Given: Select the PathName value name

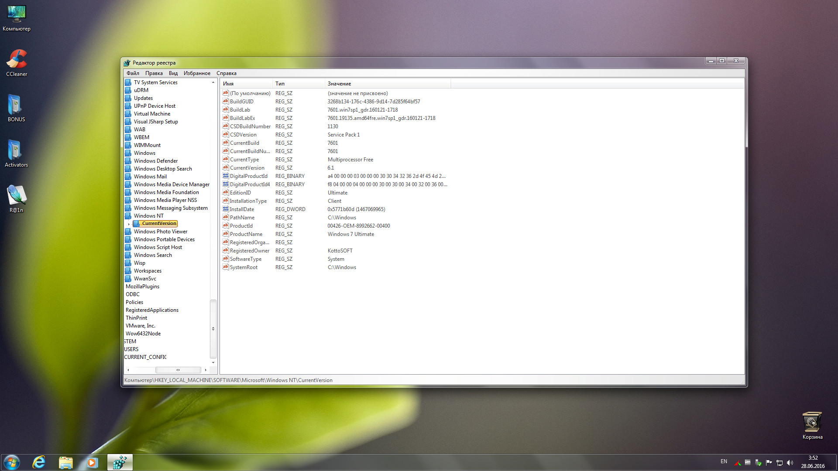Looking at the screenshot, I should (x=242, y=218).
